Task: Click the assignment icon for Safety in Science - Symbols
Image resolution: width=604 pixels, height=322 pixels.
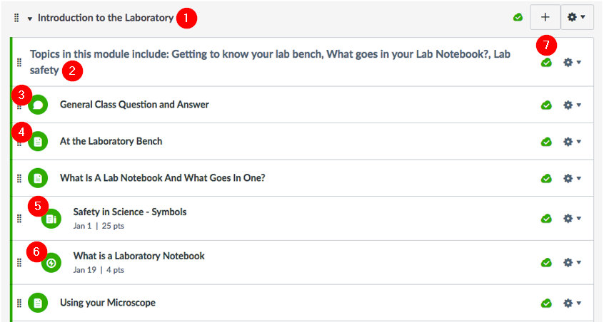Action: point(51,219)
